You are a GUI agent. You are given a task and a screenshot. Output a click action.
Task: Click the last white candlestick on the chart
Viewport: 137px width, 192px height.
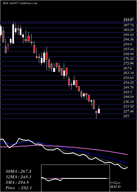(99, 109)
